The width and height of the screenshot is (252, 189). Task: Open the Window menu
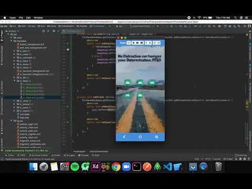click(x=38, y=18)
